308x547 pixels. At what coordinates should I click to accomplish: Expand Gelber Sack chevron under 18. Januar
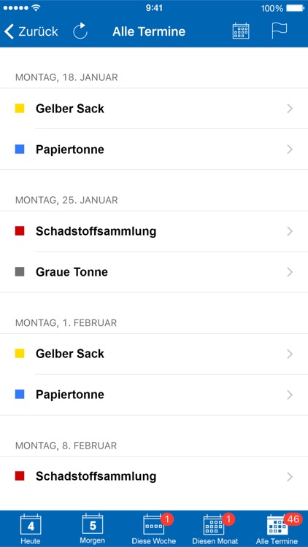290,109
